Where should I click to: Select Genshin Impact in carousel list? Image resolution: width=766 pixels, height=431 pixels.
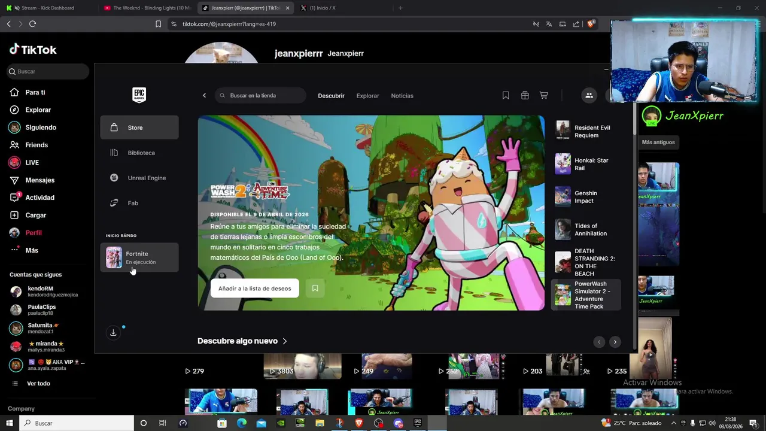click(586, 197)
